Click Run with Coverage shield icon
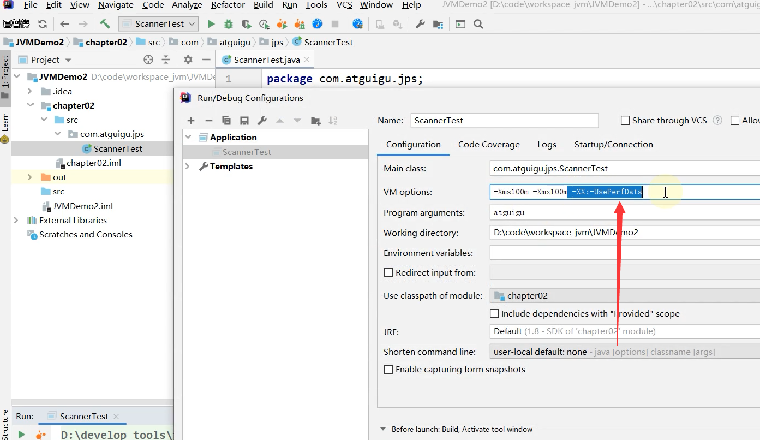The height and width of the screenshot is (440, 760). click(x=247, y=24)
